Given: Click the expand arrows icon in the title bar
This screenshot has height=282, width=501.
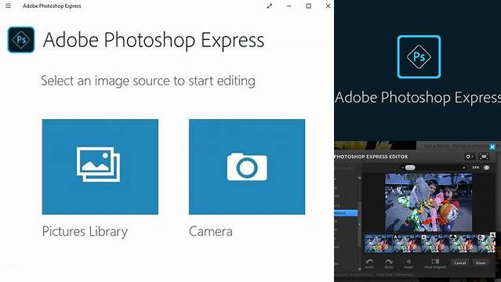Looking at the screenshot, I should 270,5.
